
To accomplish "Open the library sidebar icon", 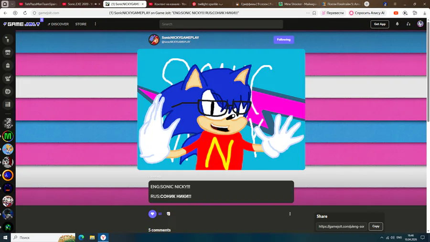I will pyautogui.click(x=8, y=104).
